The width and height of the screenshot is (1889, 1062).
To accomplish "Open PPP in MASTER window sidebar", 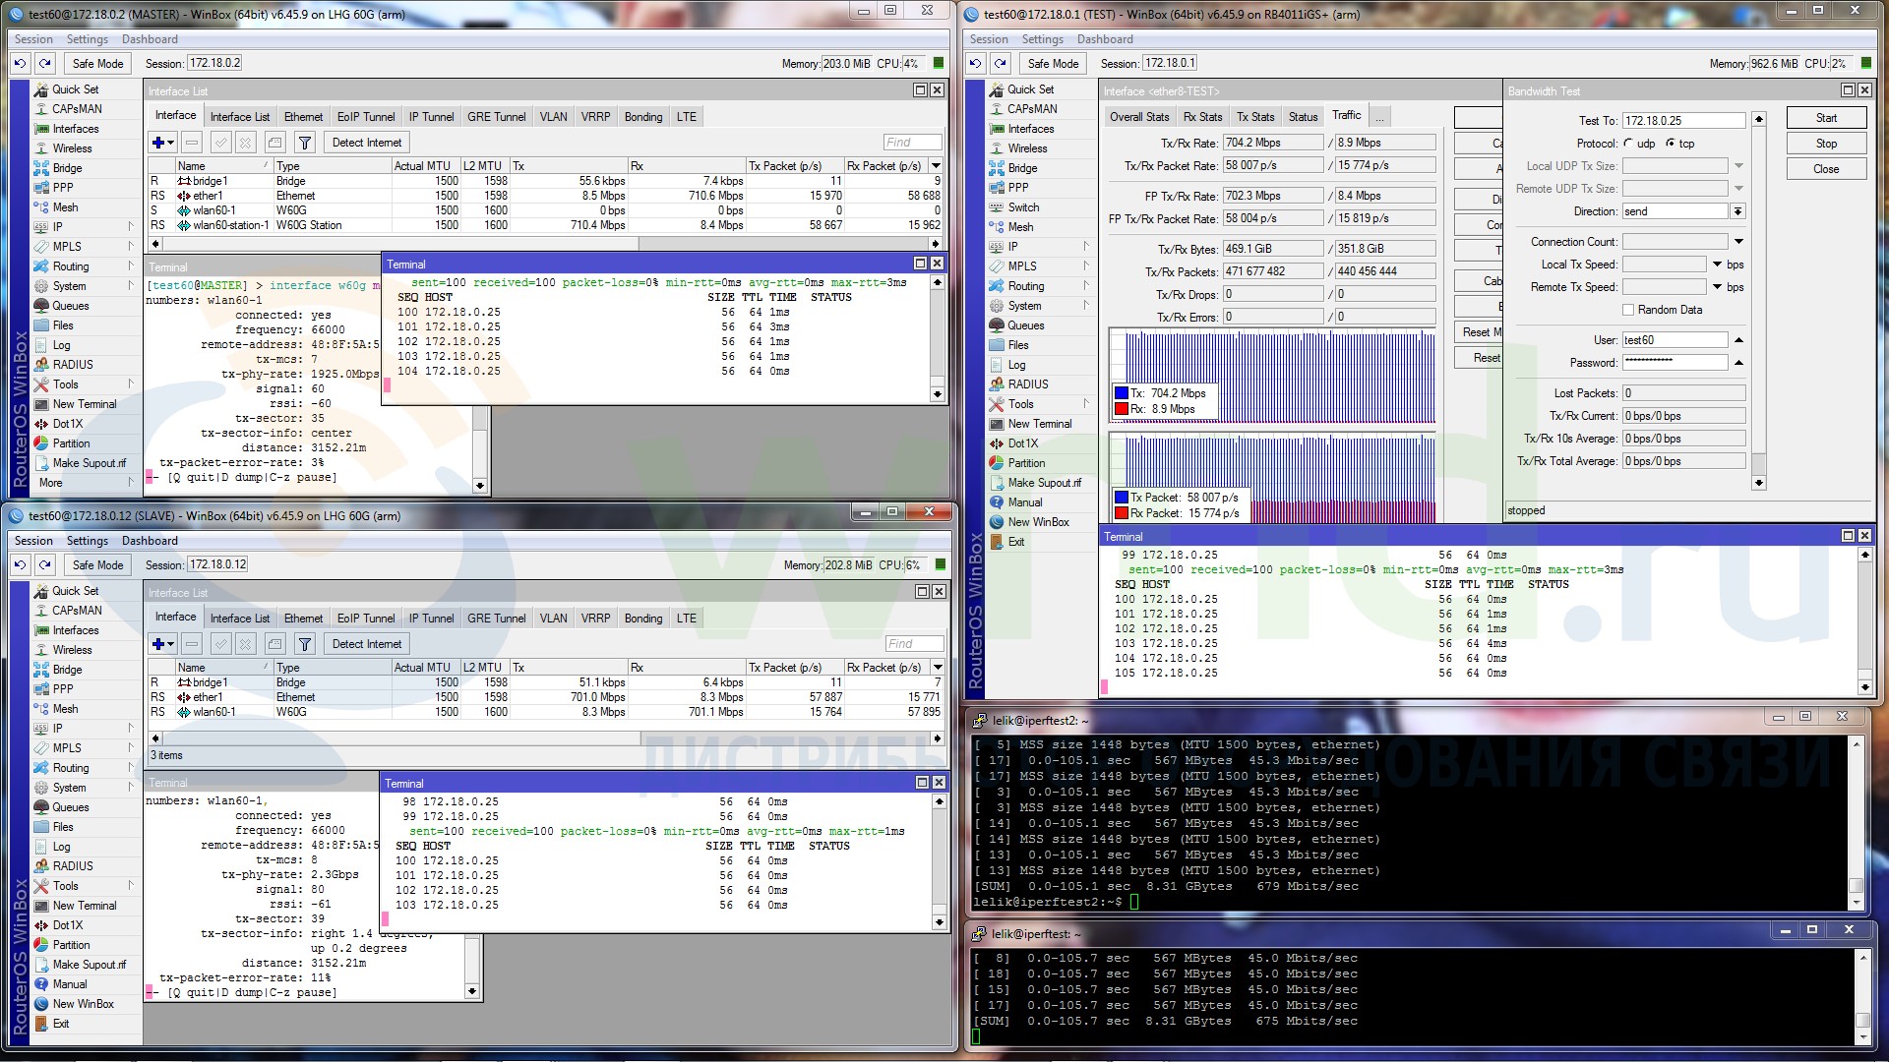I will tap(63, 188).
